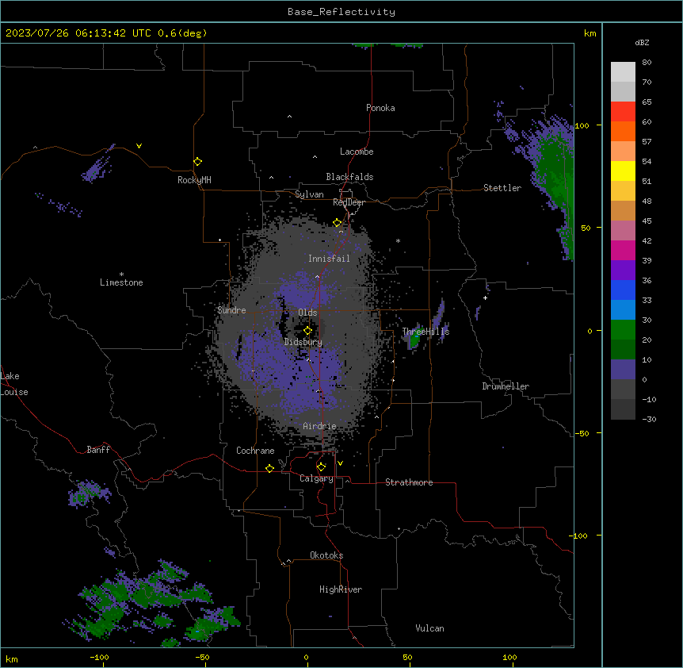
Task: Click the yellow V marker northwest of RockyMH
Action: coord(139,146)
